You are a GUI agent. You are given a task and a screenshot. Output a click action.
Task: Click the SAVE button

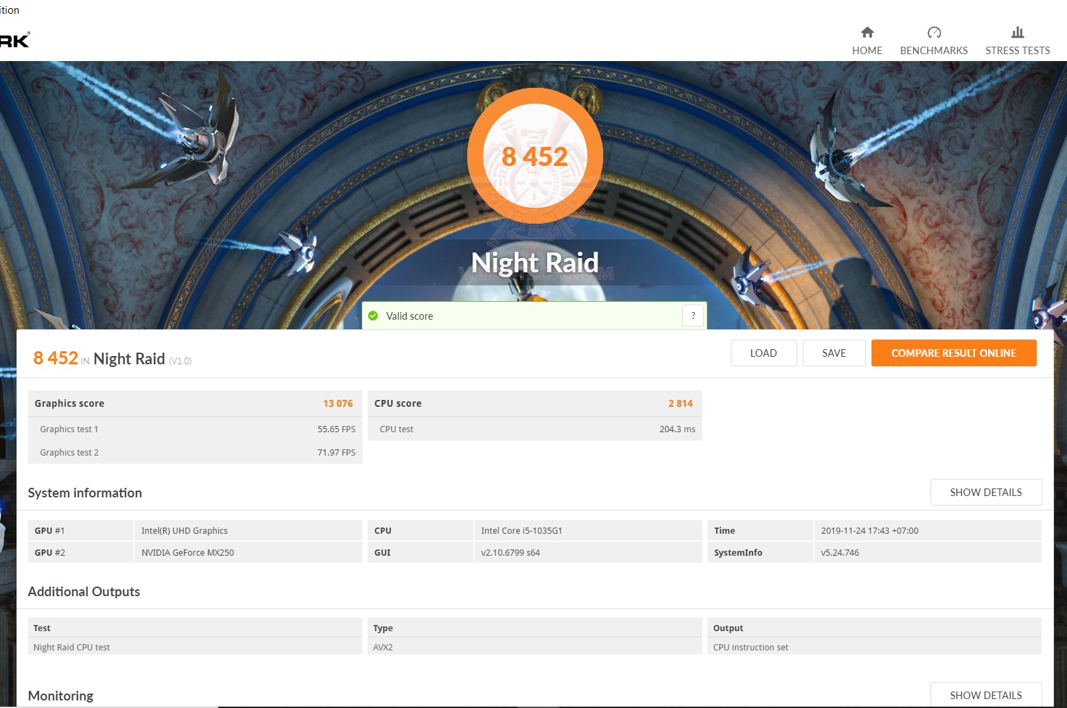834,353
